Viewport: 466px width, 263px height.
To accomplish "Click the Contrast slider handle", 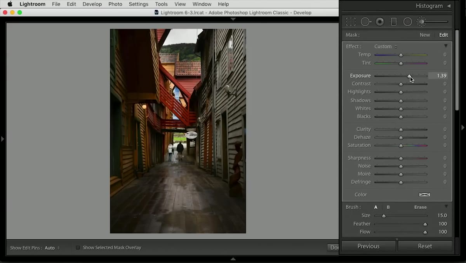I will point(401,84).
